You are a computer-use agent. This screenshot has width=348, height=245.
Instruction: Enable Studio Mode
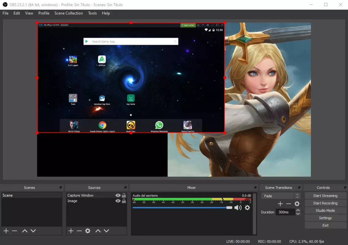tap(325, 210)
